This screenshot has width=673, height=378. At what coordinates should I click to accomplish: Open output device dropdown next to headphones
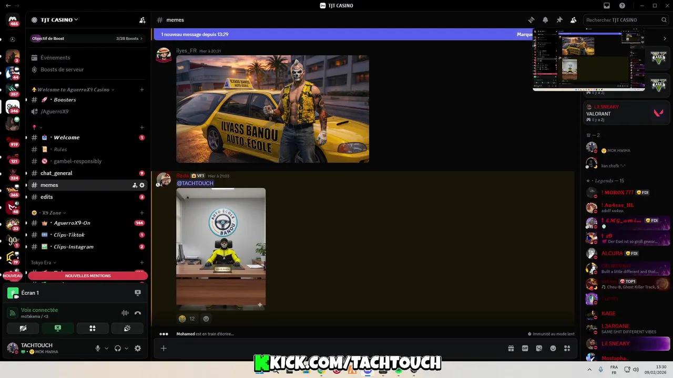tap(126, 348)
